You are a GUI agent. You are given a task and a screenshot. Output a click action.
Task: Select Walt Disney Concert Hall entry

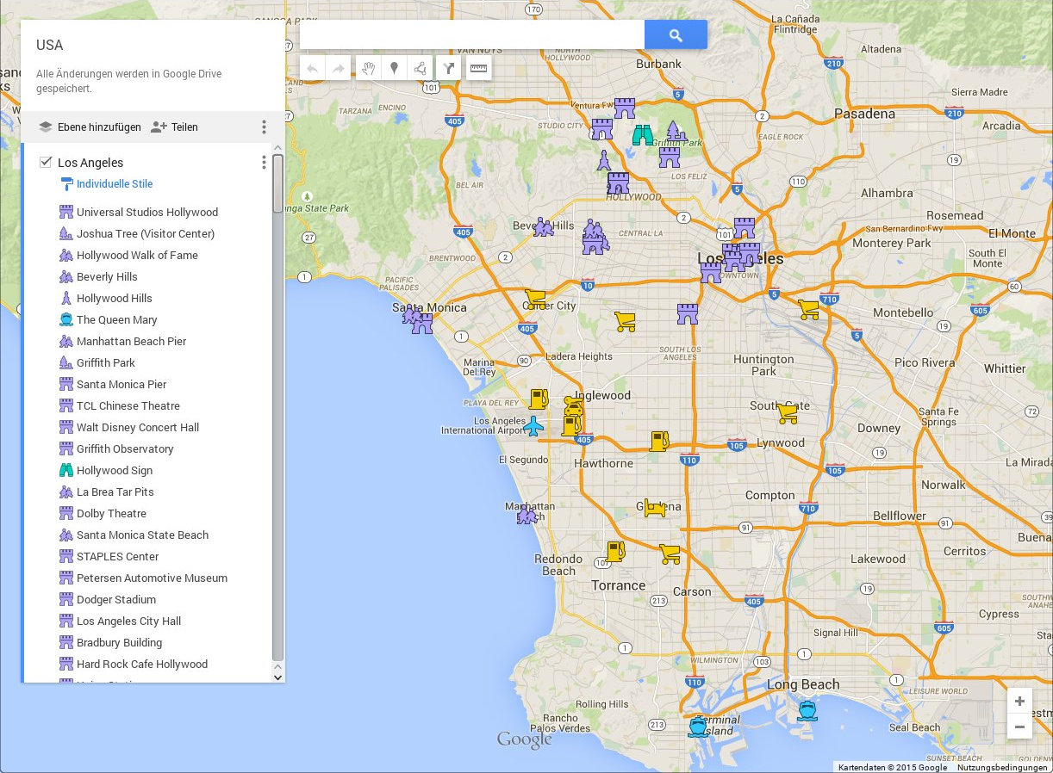138,427
